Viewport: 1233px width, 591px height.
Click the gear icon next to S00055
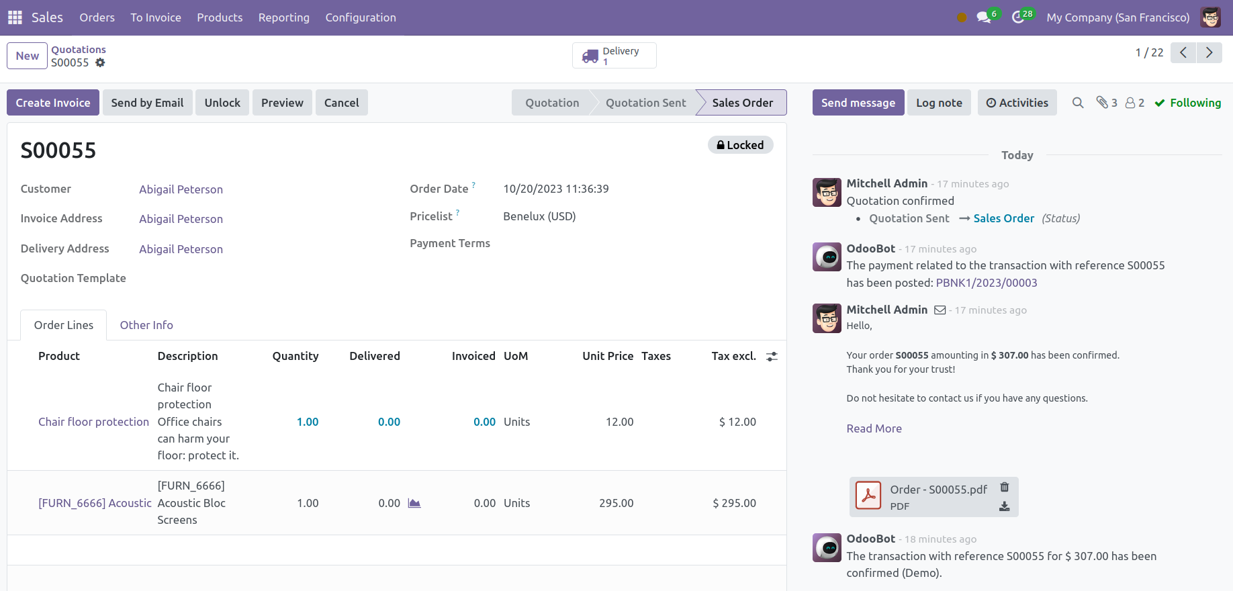point(100,62)
